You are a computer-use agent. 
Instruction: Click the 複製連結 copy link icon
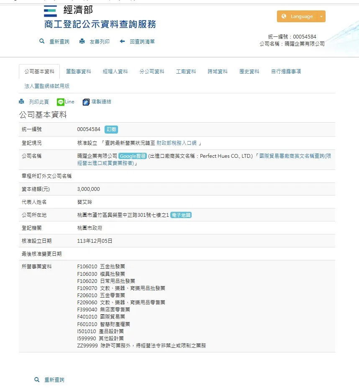pyautogui.click(x=86, y=102)
